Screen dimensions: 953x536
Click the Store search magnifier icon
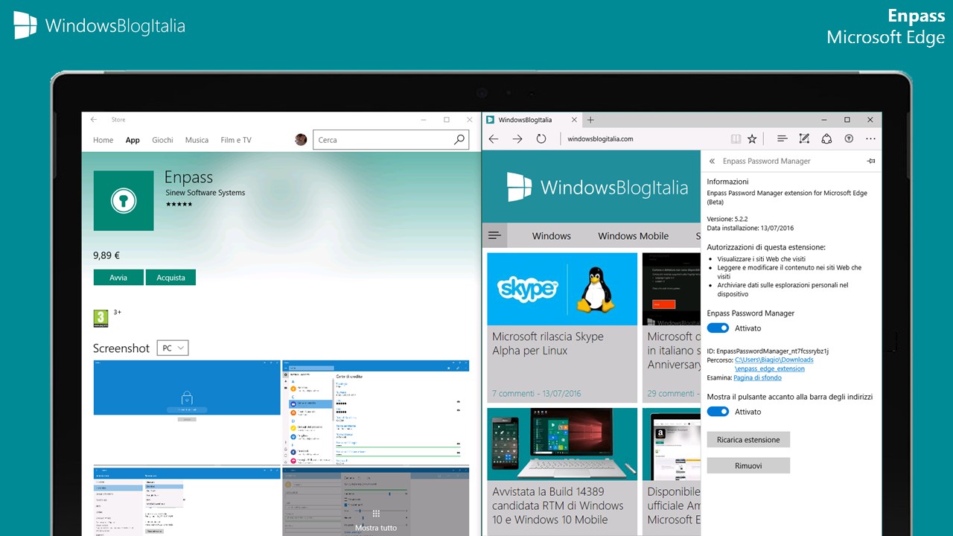click(459, 139)
